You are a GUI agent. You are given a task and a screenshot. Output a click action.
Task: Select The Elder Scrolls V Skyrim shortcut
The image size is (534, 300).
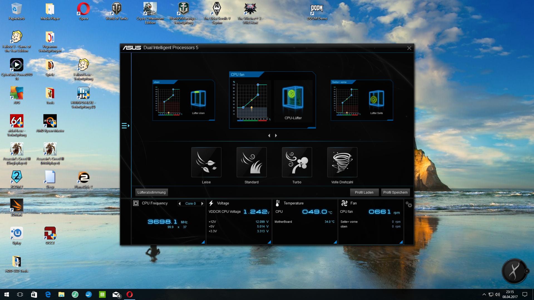point(217,13)
